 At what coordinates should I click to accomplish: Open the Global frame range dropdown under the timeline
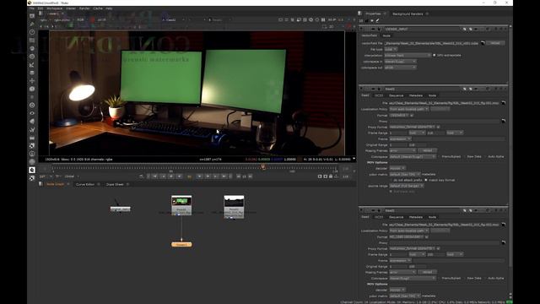(72, 176)
